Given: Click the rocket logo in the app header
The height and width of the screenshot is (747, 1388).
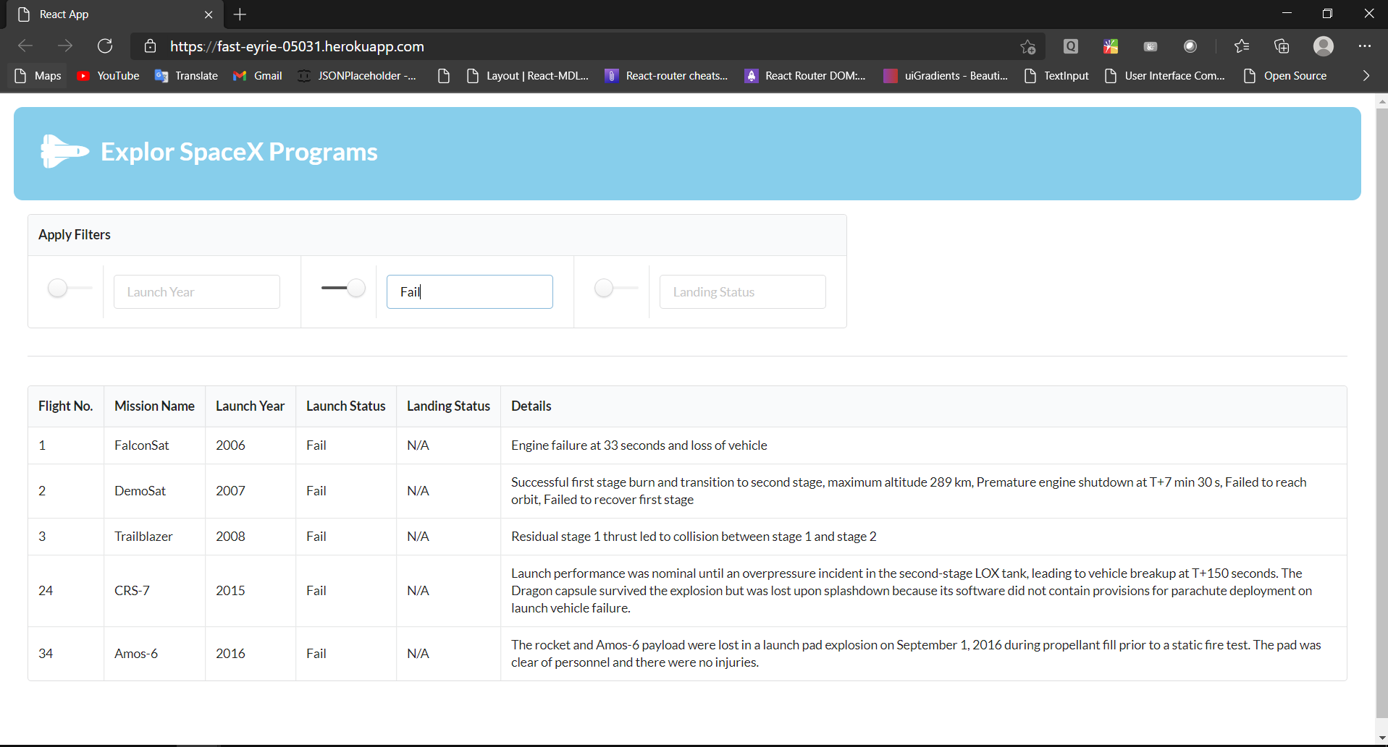Looking at the screenshot, I should point(64,151).
